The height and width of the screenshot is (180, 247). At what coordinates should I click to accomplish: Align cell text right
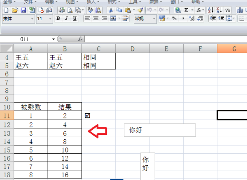click(104, 19)
